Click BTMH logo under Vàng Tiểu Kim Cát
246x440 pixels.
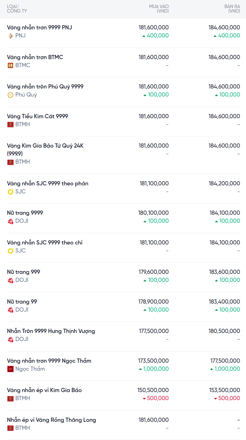(x=10, y=125)
